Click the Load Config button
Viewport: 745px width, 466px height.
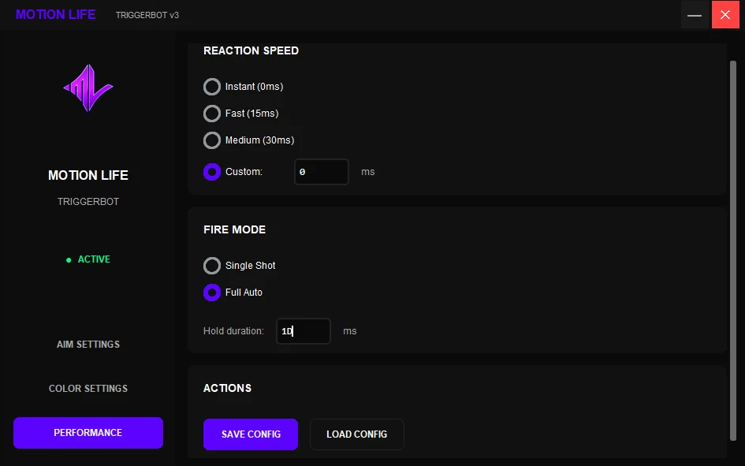pos(357,434)
